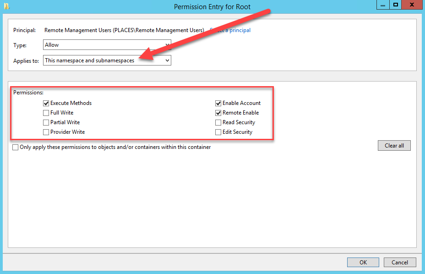Enable the Read Security permission
Image resolution: width=425 pixels, height=274 pixels.
click(218, 122)
